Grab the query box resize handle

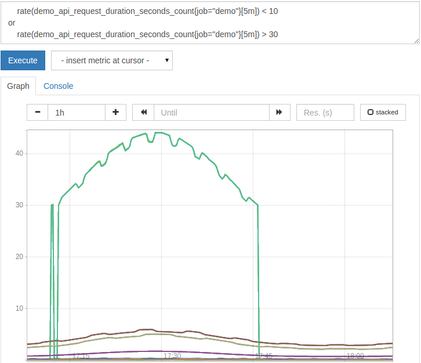[416, 41]
